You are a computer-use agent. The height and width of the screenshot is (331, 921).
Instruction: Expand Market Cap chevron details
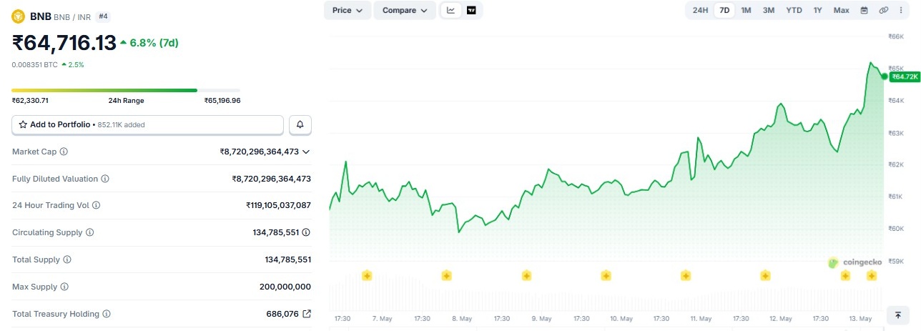306,152
